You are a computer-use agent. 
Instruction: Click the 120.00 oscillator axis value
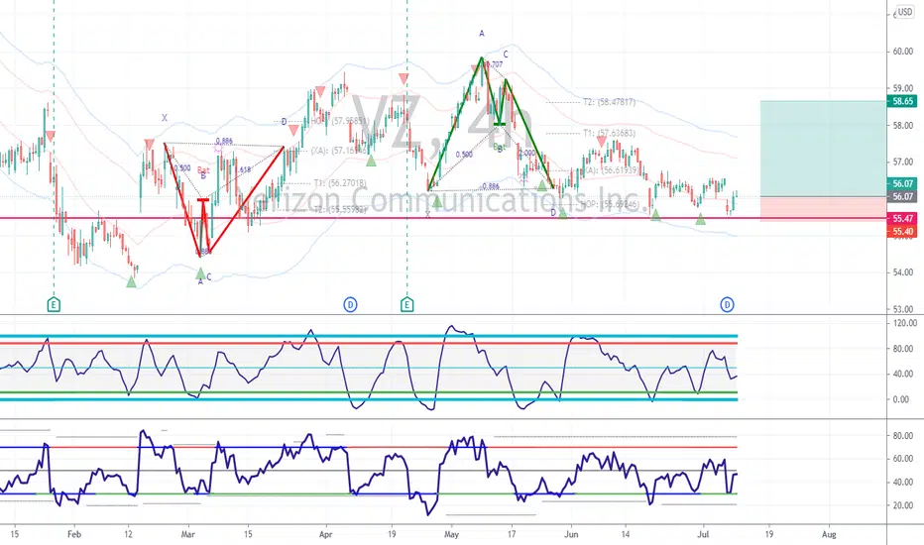pos(904,323)
